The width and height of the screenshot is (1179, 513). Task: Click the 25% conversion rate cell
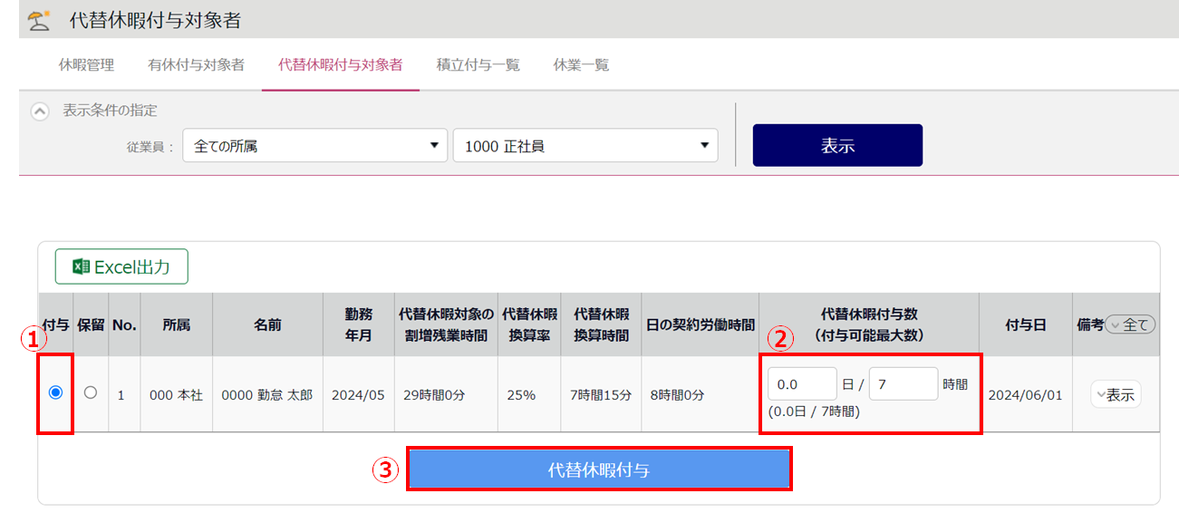[x=529, y=395]
